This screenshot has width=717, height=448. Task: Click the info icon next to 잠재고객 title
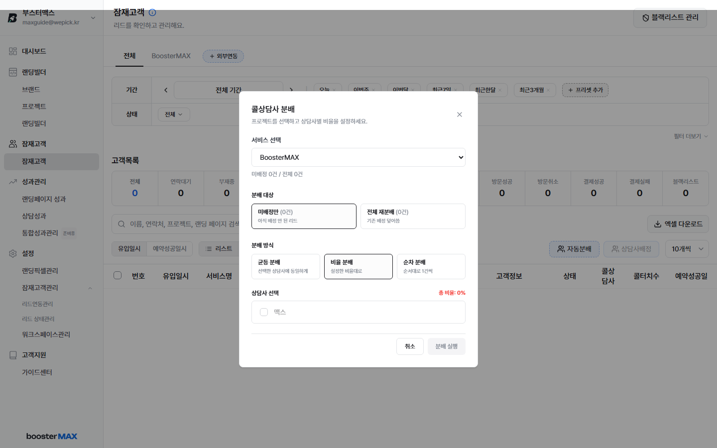pyautogui.click(x=152, y=12)
